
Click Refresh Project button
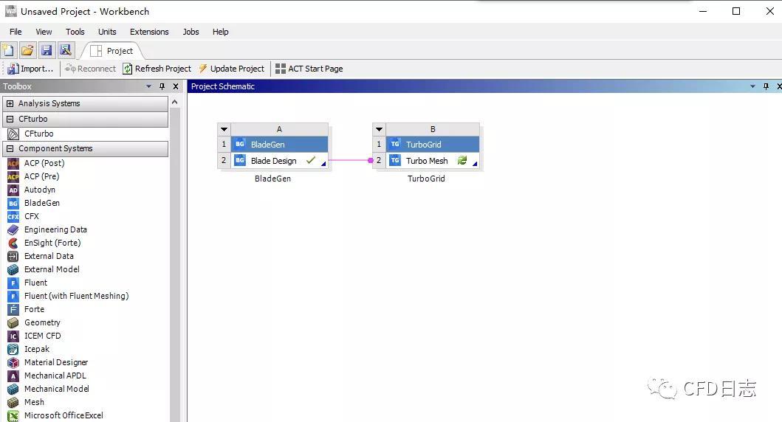(157, 69)
